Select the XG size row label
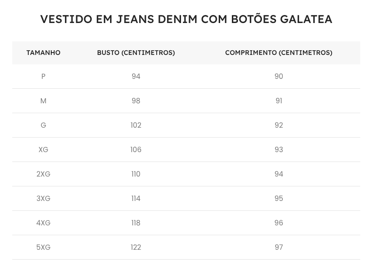The image size is (372, 270). [x=43, y=150]
